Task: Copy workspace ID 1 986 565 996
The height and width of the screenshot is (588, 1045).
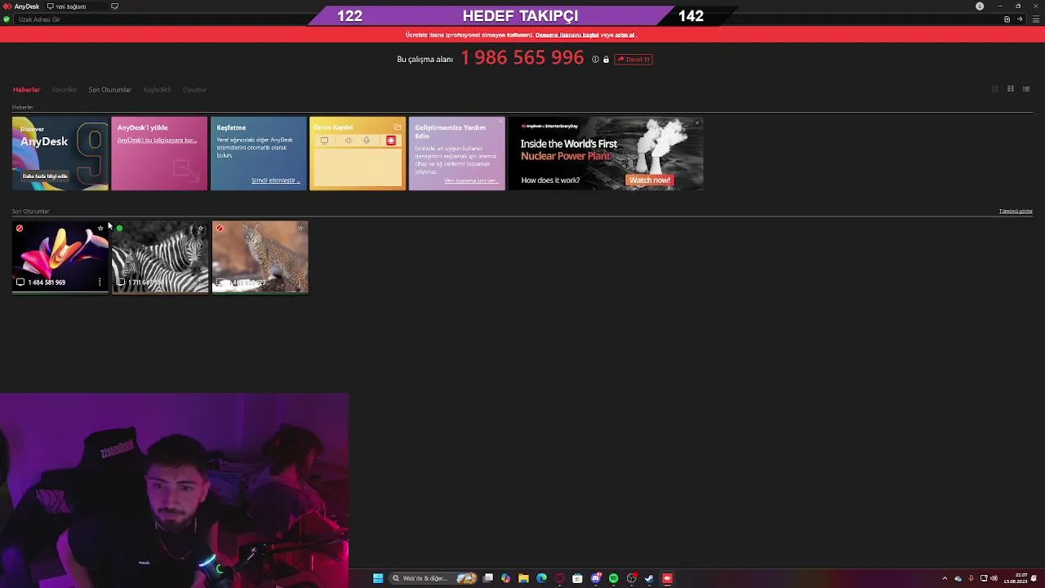Action: coord(522,58)
